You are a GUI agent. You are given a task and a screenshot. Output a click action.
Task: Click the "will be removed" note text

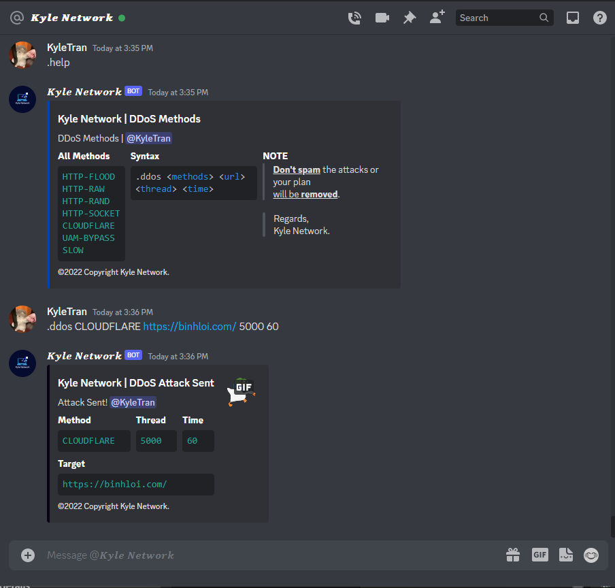305,195
